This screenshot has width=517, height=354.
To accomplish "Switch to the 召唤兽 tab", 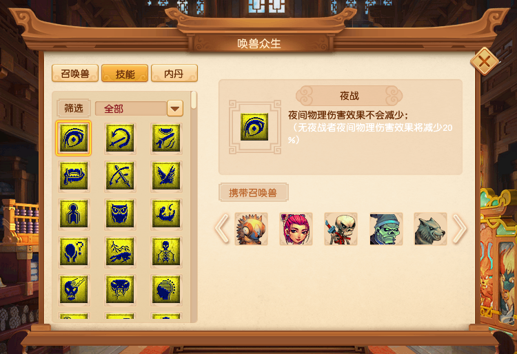I will tap(75, 73).
